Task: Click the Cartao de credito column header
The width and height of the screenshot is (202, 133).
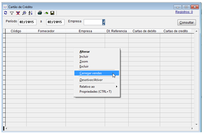Action: point(176,31)
